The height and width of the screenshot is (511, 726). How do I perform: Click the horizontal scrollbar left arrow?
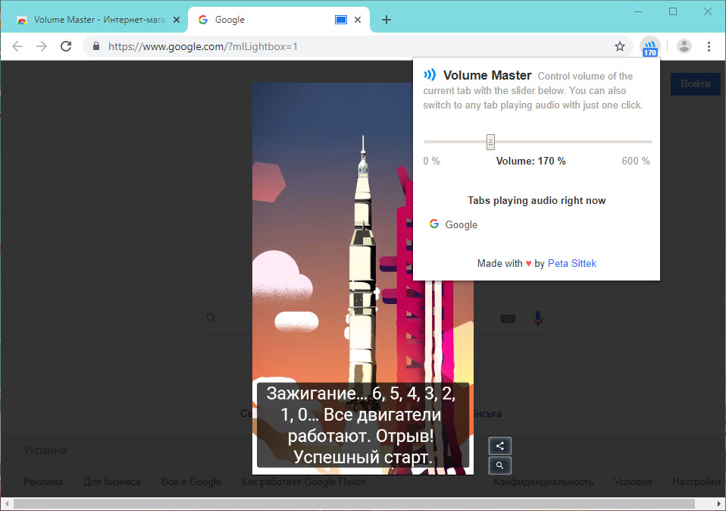(7, 503)
